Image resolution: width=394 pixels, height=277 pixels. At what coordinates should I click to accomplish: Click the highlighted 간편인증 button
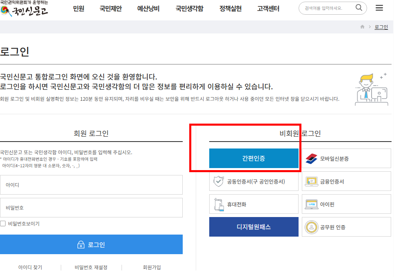[254, 158]
